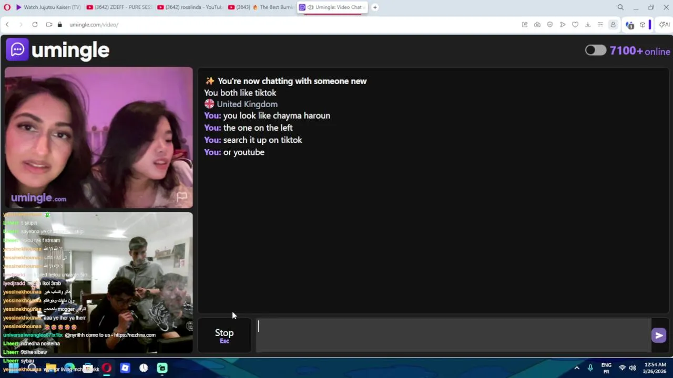Switch to The Best Burning tab
This screenshot has width=673, height=378.
[x=261, y=7]
